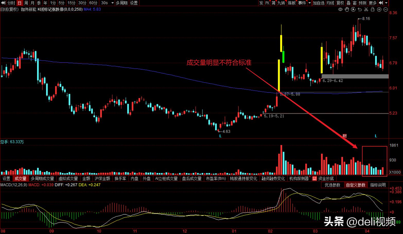Select the L2 资金抄底 tab
This screenshot has height=234, width=403.
(x=323, y=178)
